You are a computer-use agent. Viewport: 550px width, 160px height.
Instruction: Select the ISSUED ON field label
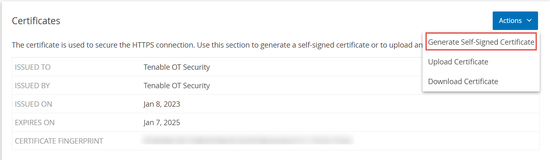click(x=33, y=104)
